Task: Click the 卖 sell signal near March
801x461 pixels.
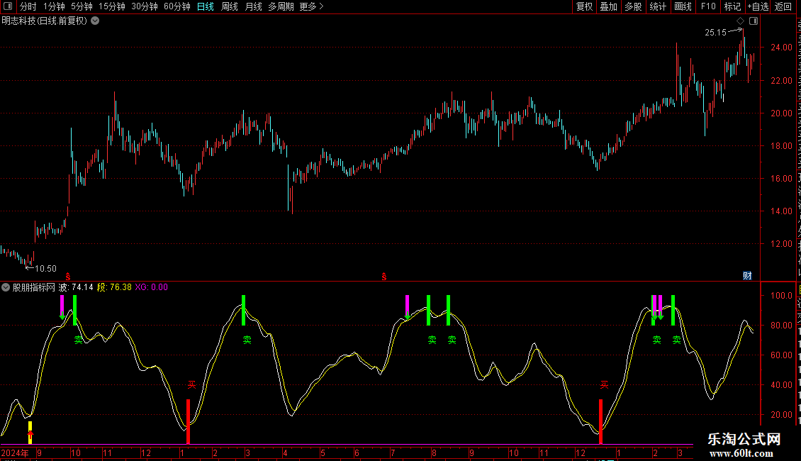Action: 247,340
